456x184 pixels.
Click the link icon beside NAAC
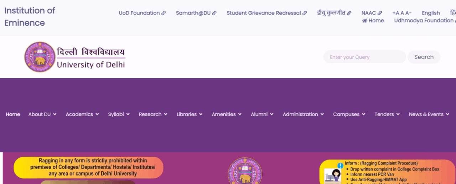(380, 13)
